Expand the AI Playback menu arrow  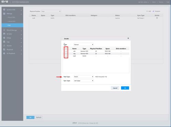coord(21,54)
